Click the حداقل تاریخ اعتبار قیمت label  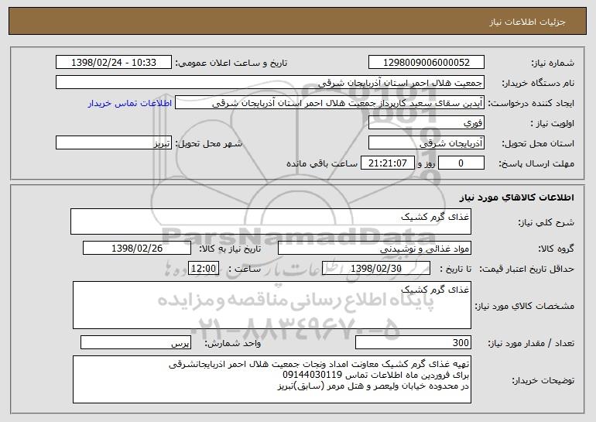coord(527,269)
